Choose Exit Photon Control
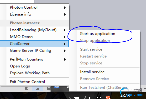146x99 pixels. (35, 82)
